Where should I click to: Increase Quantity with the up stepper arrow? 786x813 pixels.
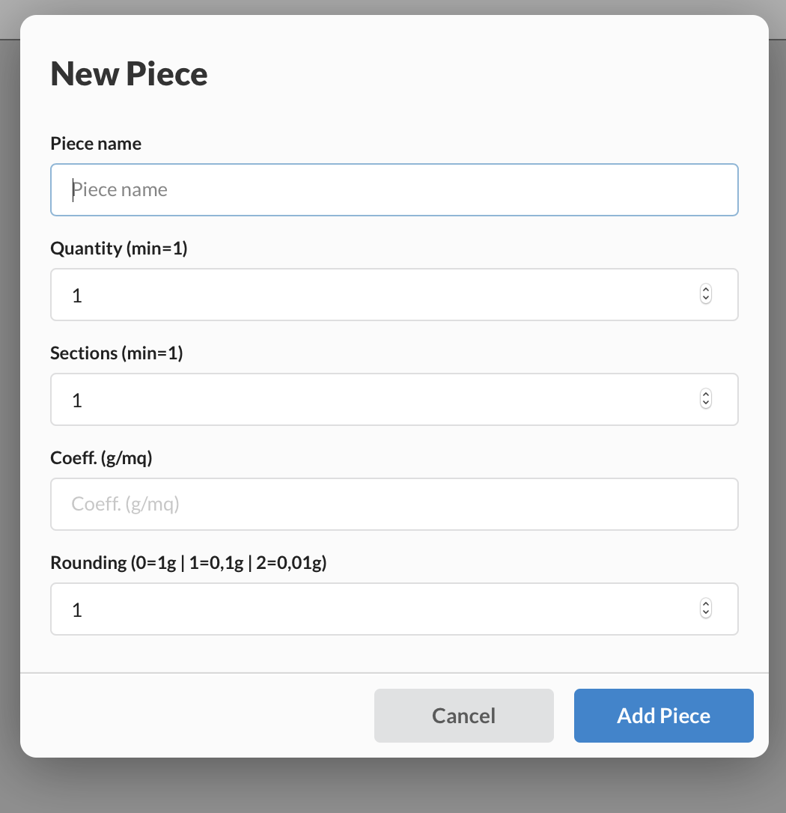pos(705,290)
